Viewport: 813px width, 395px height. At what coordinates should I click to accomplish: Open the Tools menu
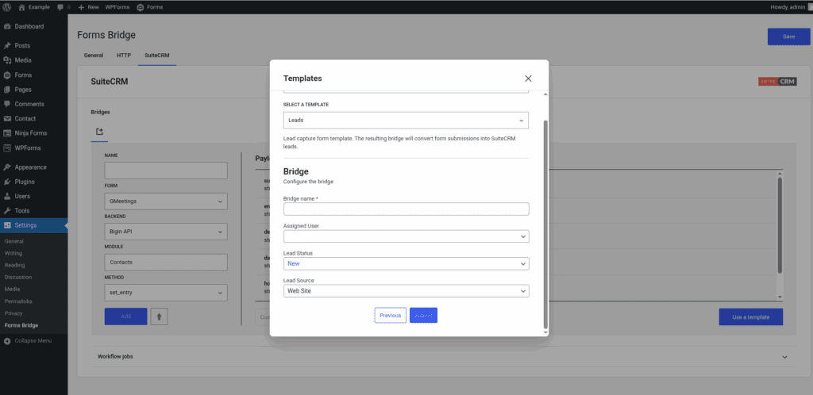pos(33,211)
